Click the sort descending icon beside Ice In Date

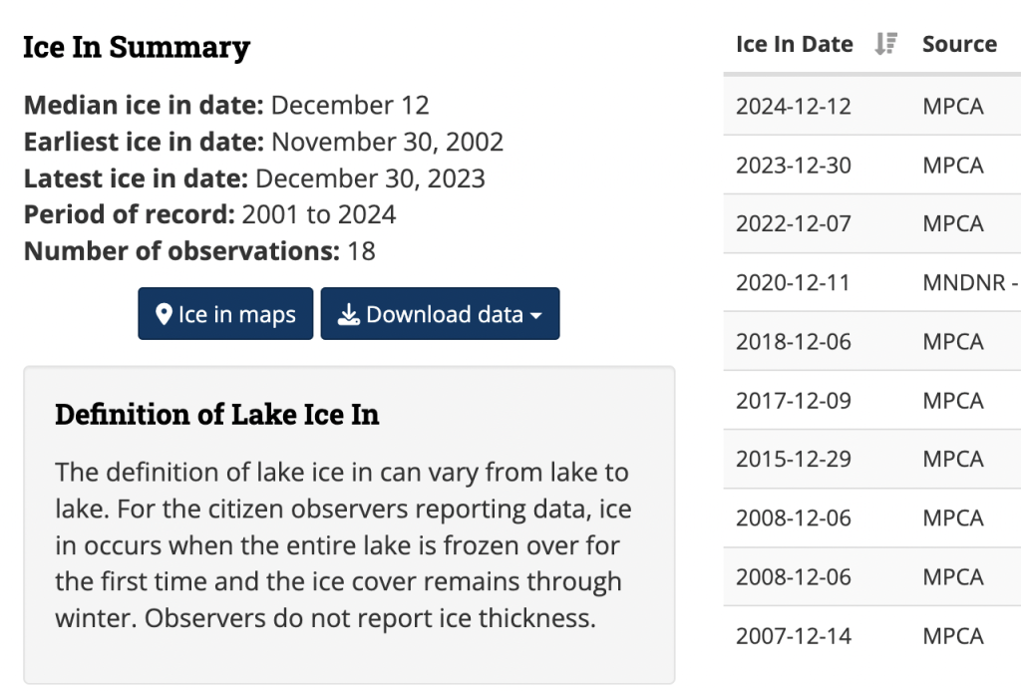pos(885,44)
